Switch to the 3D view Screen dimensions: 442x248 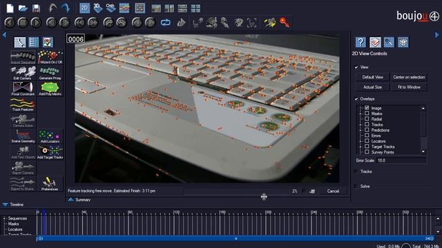coord(97,8)
